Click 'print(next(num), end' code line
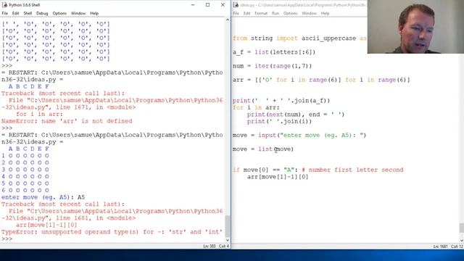This screenshot has width=464, height=261. (x=296, y=115)
